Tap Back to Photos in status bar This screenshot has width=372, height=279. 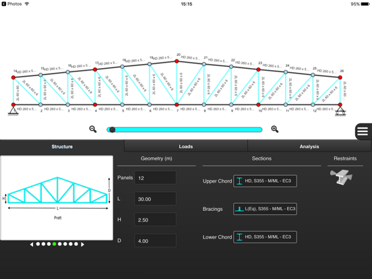tap(11, 4)
